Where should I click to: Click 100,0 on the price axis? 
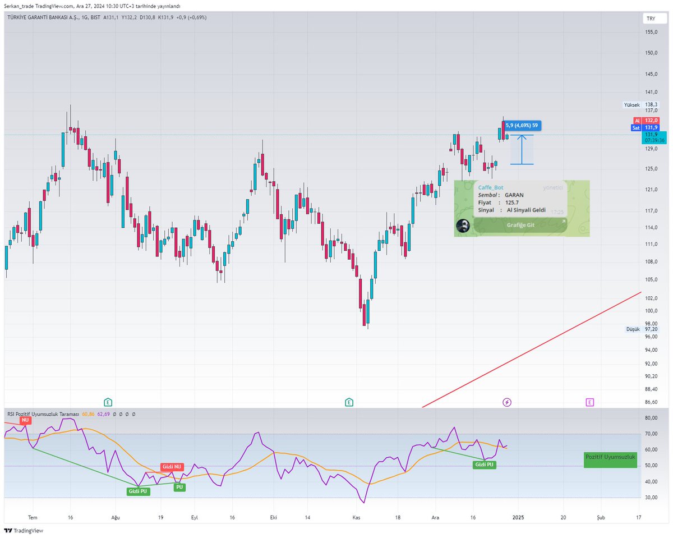pyautogui.click(x=651, y=311)
